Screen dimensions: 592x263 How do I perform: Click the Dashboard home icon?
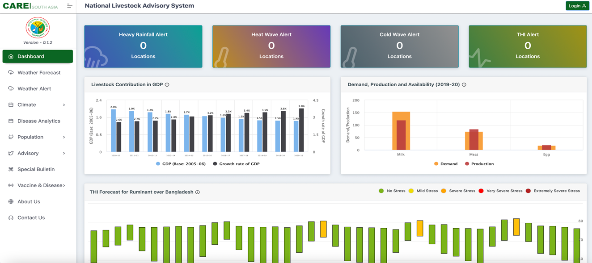(11, 56)
